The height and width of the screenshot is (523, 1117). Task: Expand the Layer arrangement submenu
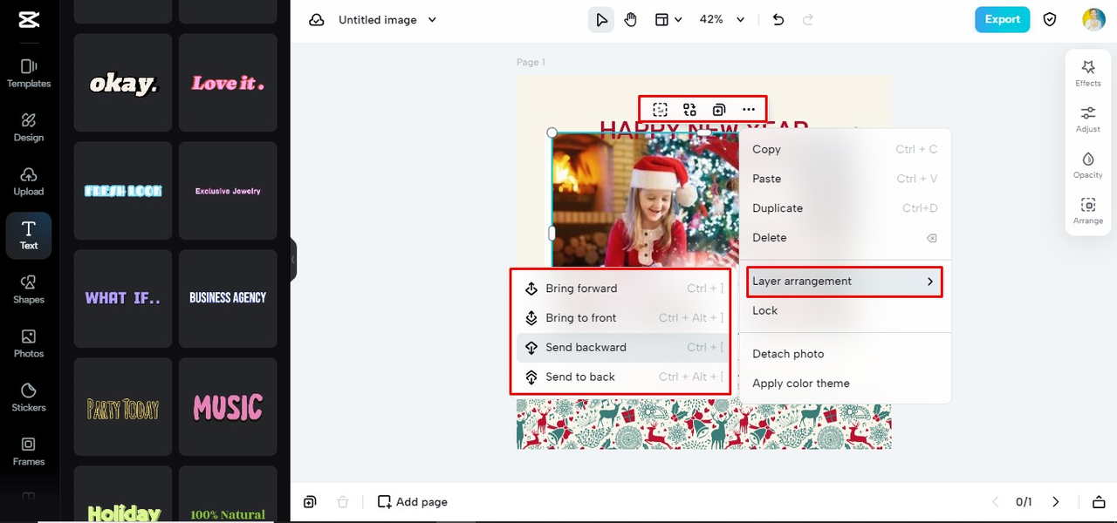pos(843,282)
